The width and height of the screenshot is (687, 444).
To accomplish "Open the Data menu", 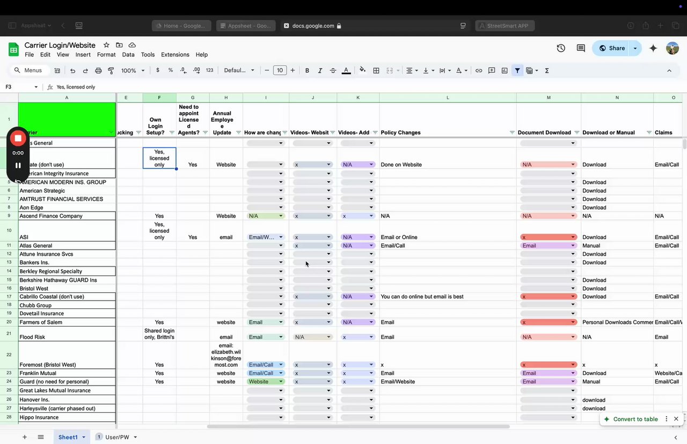I will (x=128, y=55).
